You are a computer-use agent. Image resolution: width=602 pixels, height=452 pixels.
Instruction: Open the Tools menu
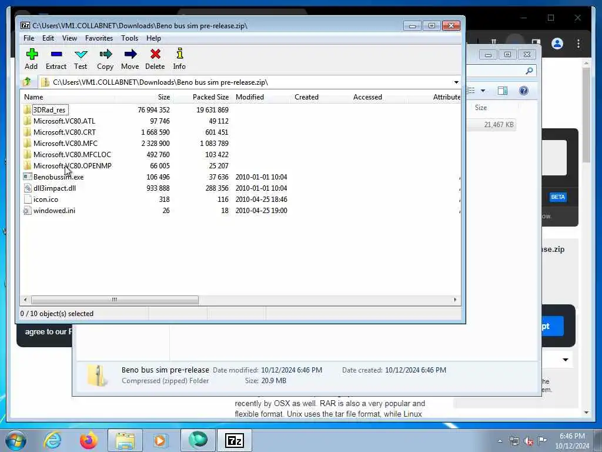[x=129, y=38]
